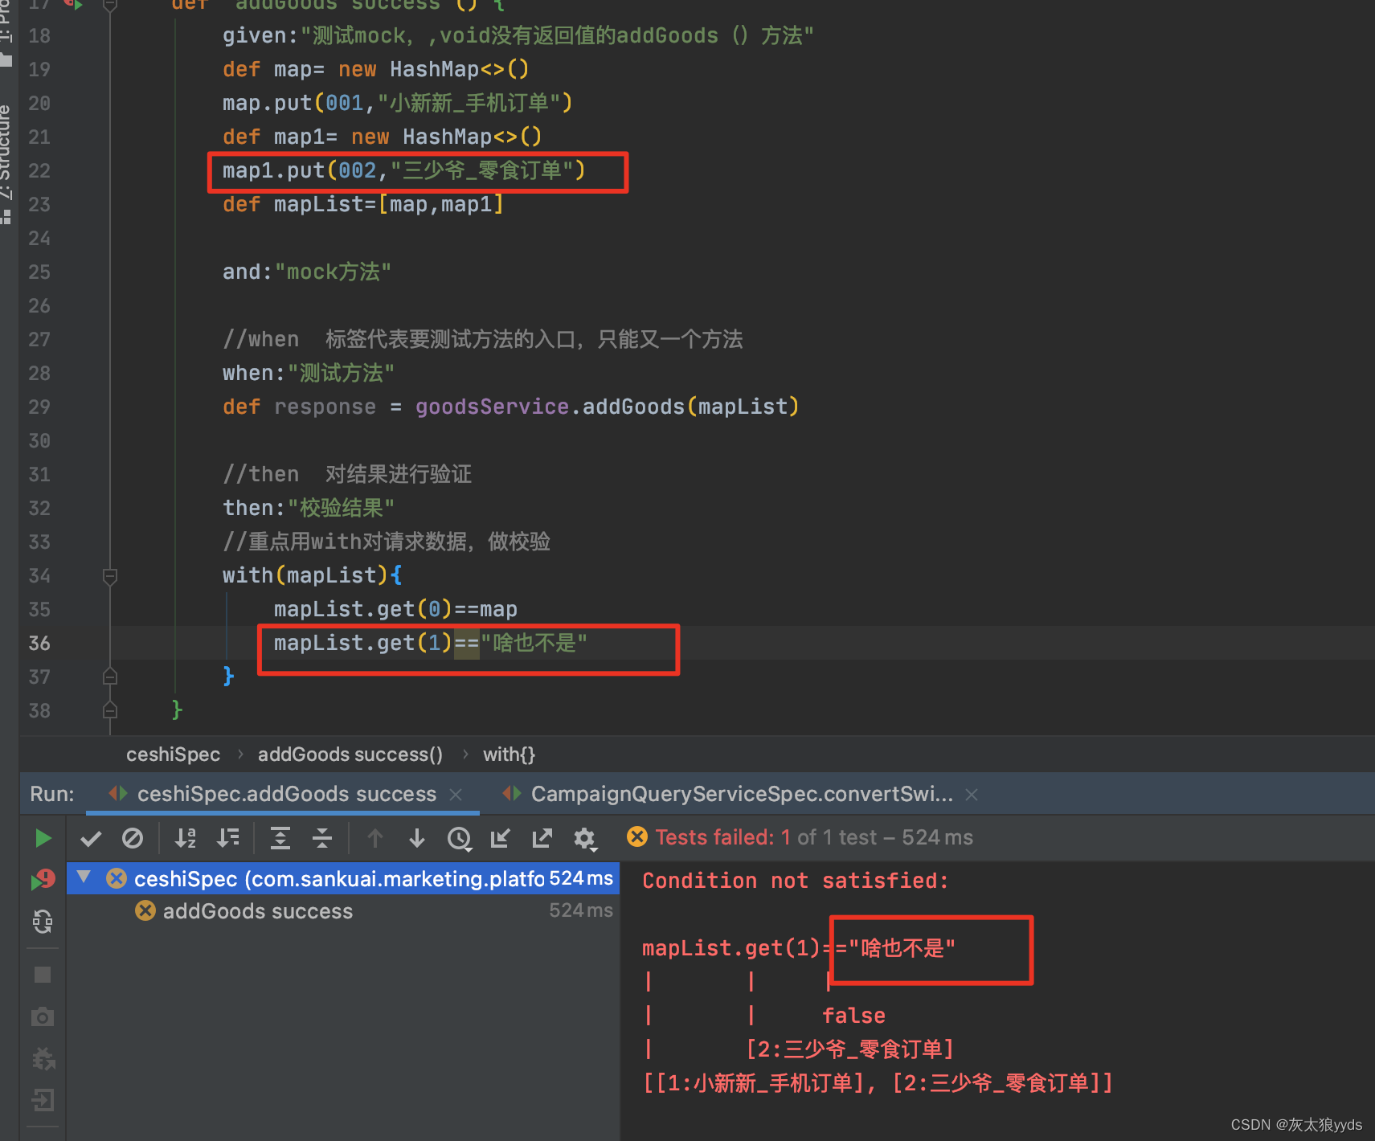Toggle auto-test rerun icon
This screenshot has height=1141, width=1375.
[x=43, y=922]
